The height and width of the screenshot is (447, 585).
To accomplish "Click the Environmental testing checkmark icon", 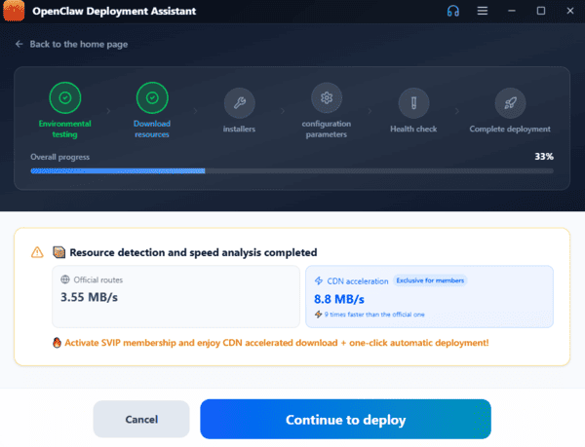I will [x=64, y=98].
